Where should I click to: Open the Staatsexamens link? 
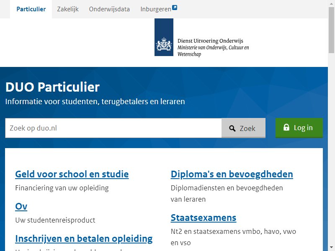coord(204,218)
